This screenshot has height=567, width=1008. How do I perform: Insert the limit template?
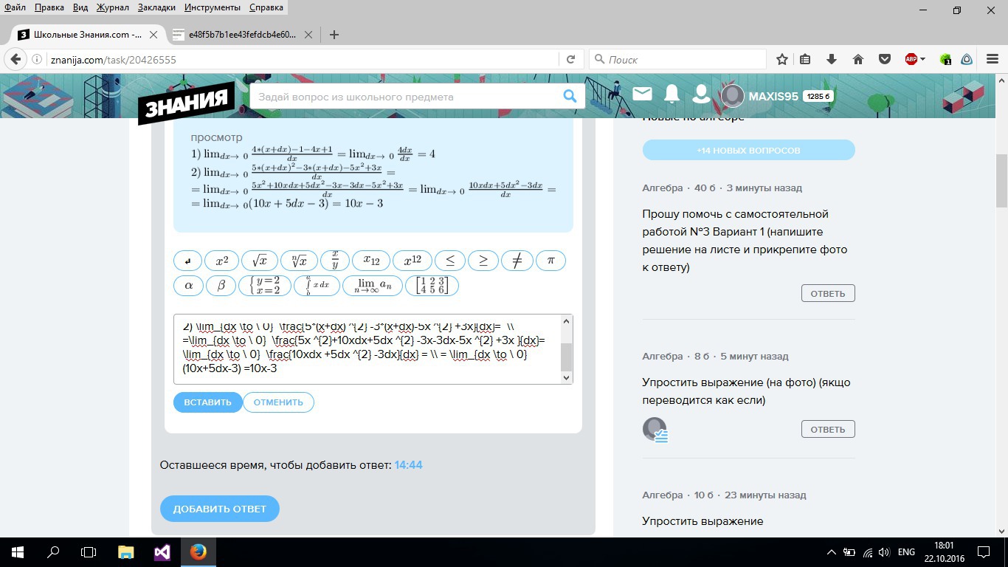(x=373, y=286)
